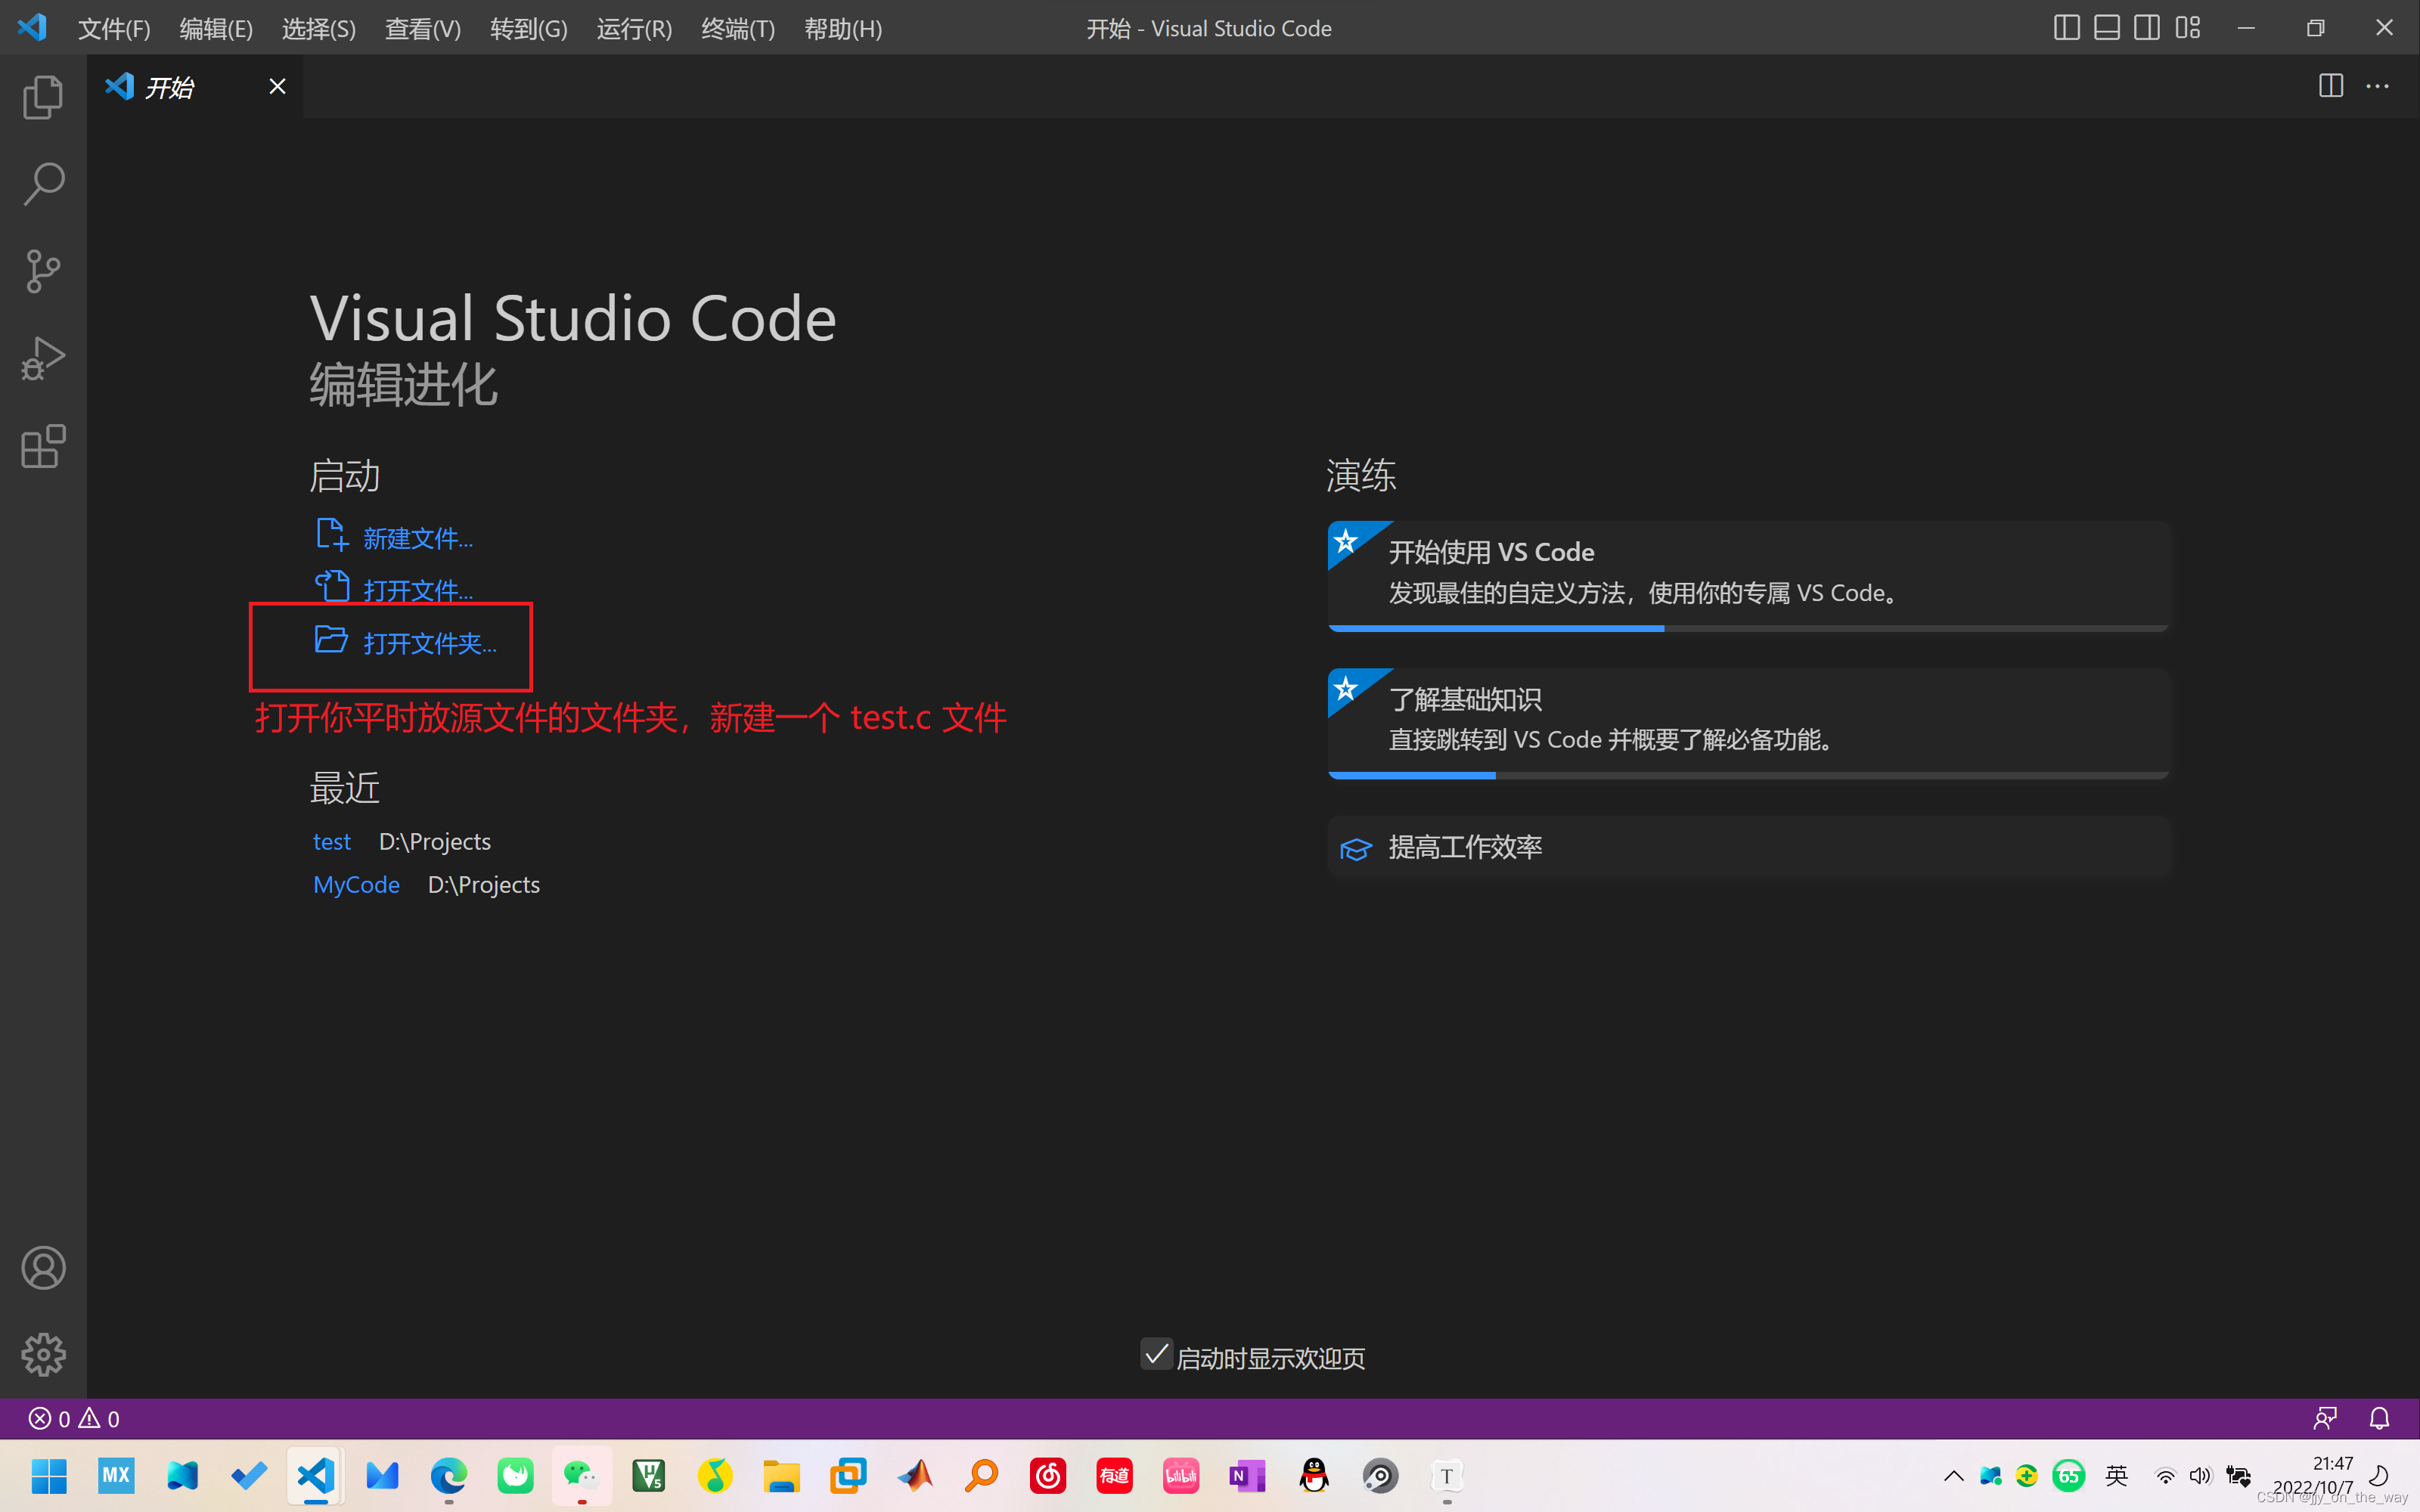Open the 终端(T) menu
2420x1512 pixels.
[738, 29]
